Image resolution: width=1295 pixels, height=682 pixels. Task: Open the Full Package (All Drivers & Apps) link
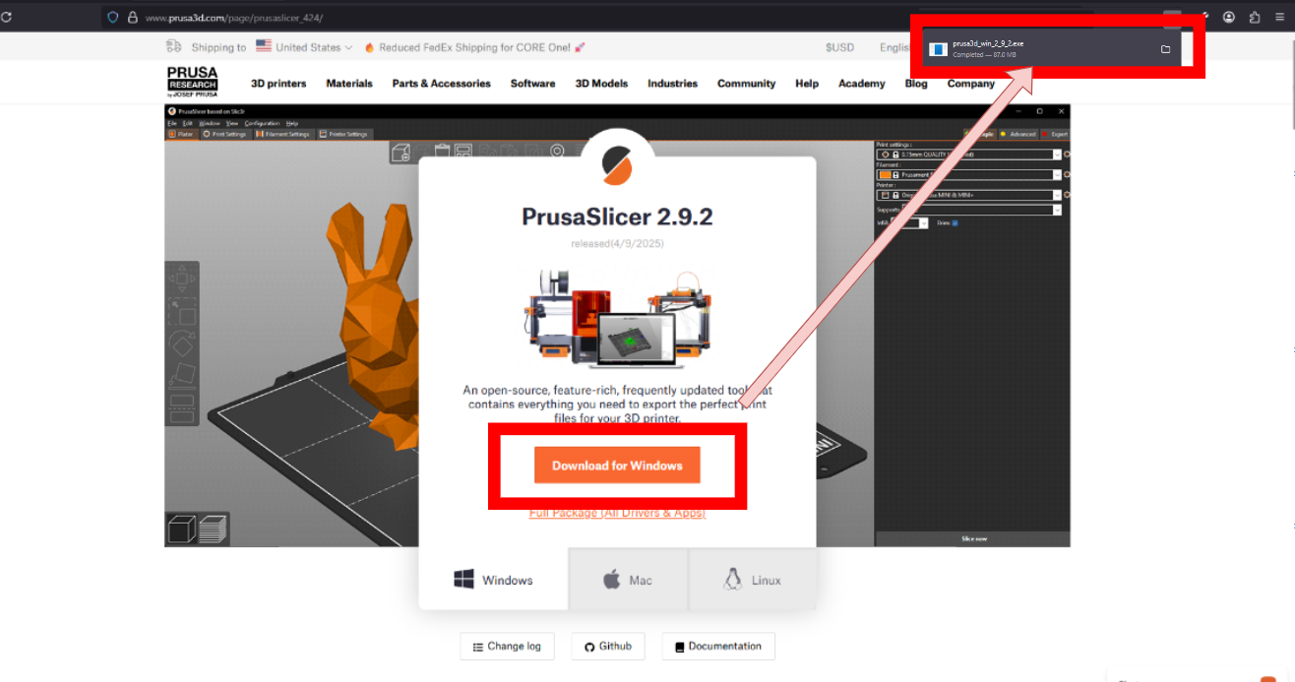(x=617, y=513)
